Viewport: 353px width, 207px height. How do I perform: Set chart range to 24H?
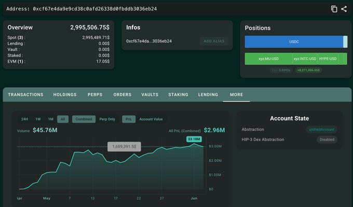25,119
